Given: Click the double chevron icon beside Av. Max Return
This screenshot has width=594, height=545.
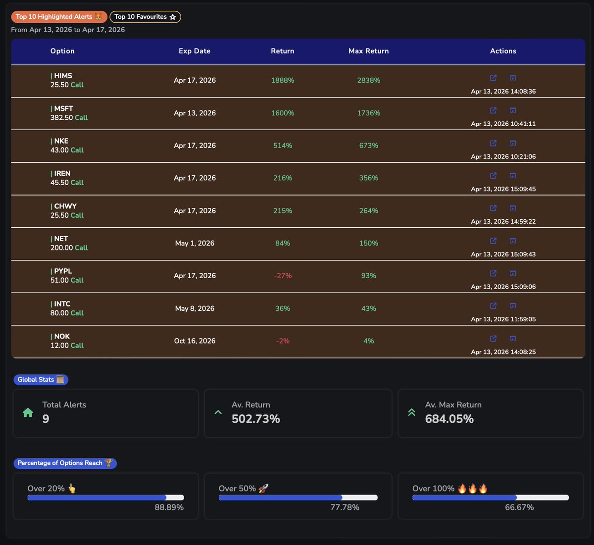Looking at the screenshot, I should 411,412.
